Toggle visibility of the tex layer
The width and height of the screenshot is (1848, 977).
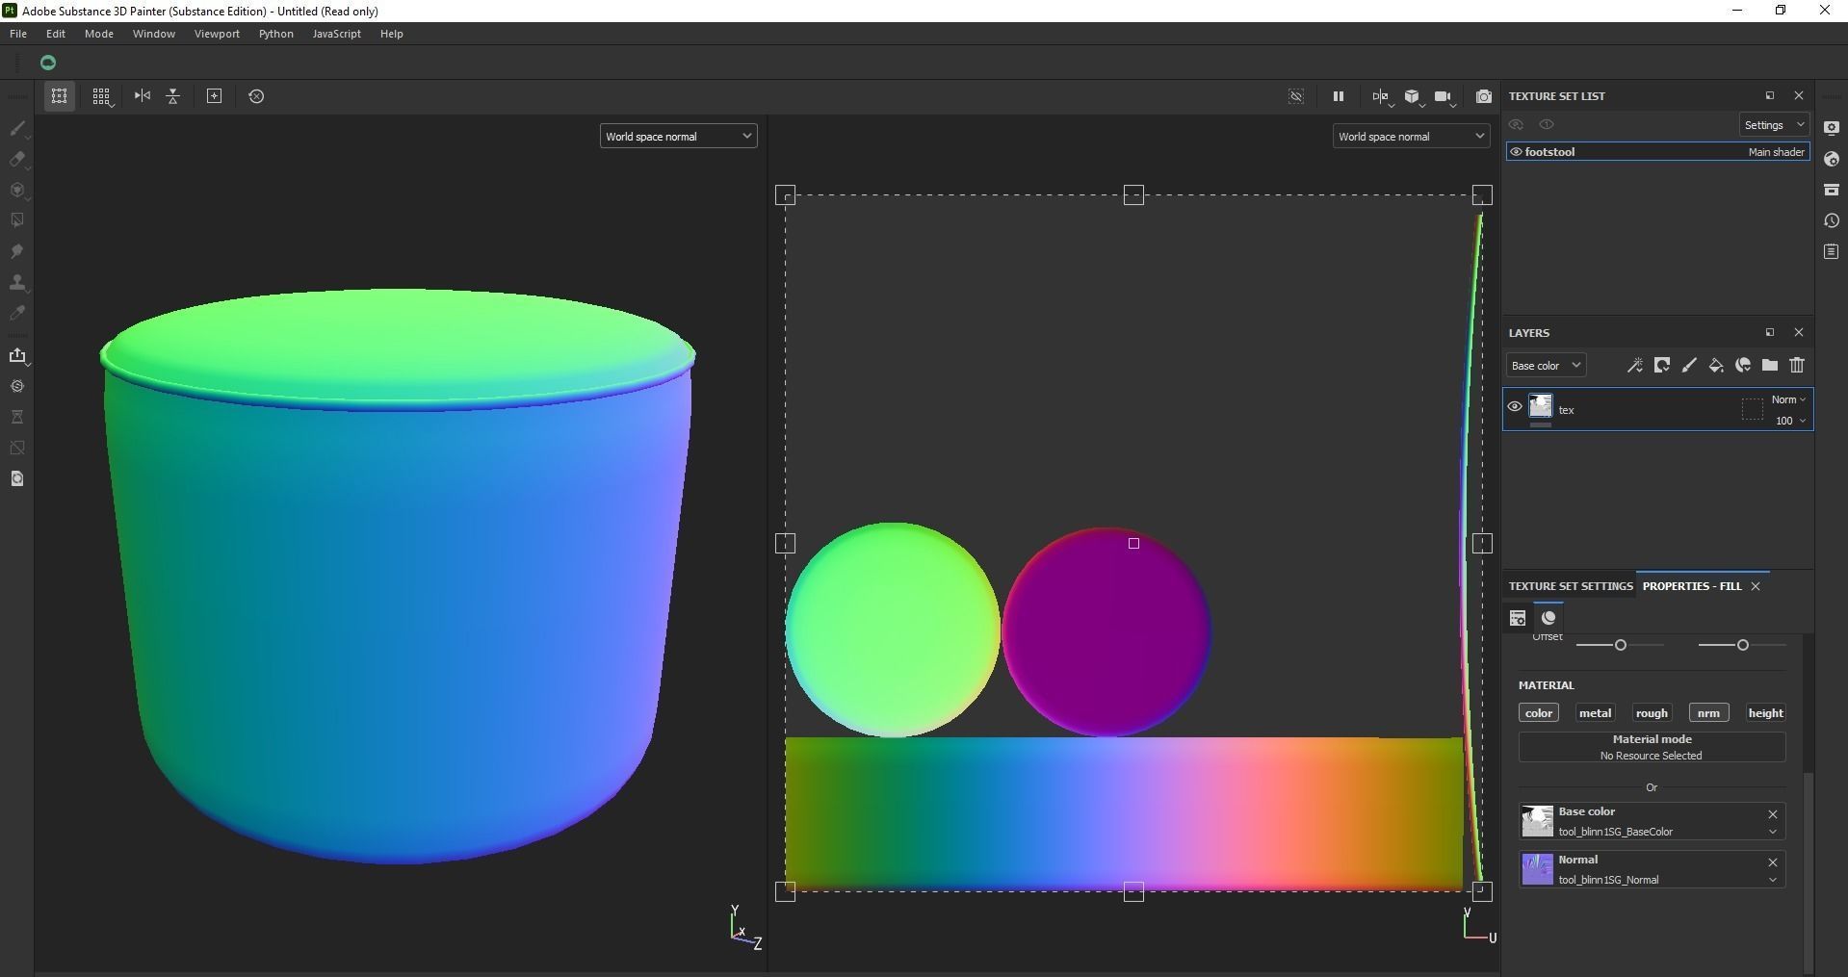click(x=1515, y=407)
